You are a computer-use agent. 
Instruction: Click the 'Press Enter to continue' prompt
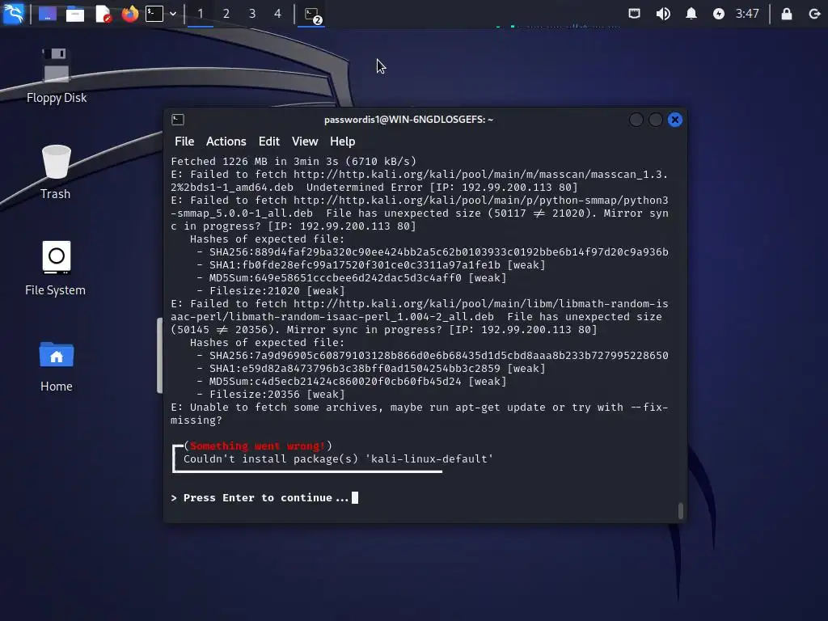[265, 498]
